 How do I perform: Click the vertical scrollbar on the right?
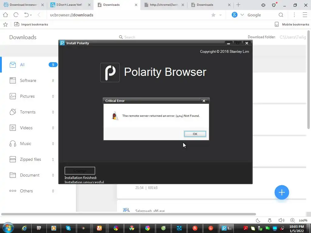click(x=309, y=79)
